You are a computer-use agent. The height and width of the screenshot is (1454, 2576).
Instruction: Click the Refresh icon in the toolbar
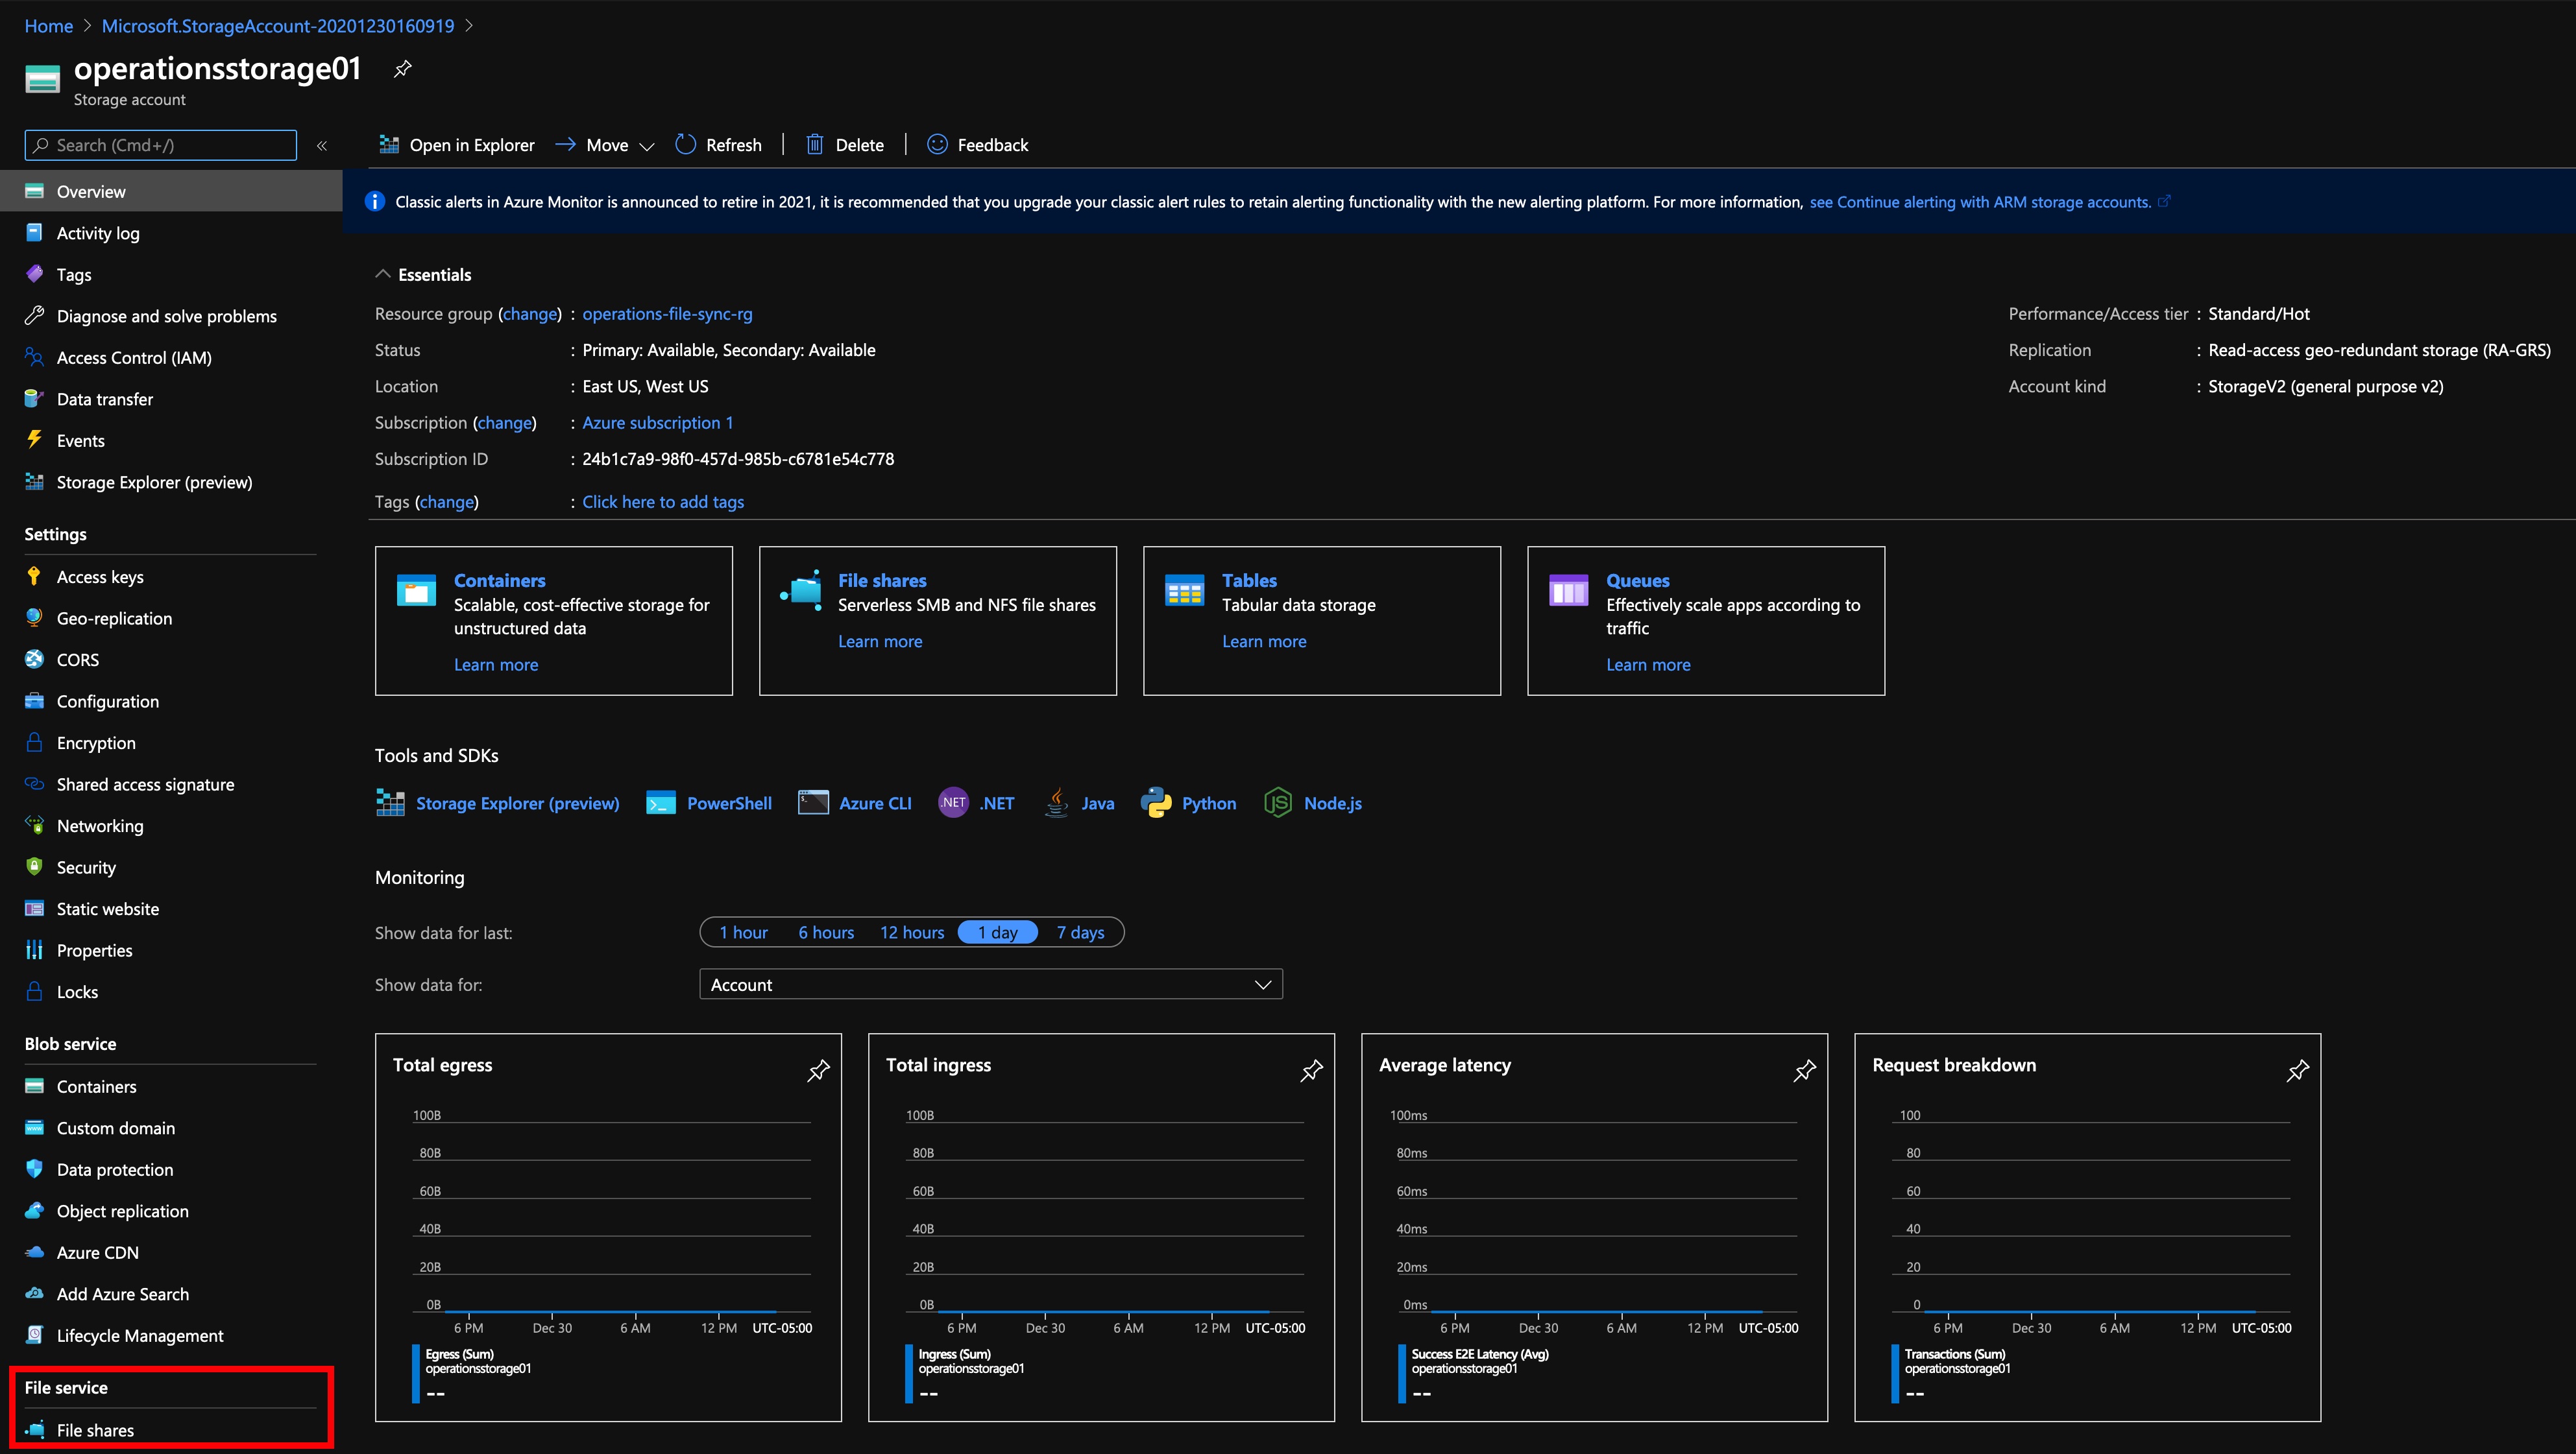point(685,145)
